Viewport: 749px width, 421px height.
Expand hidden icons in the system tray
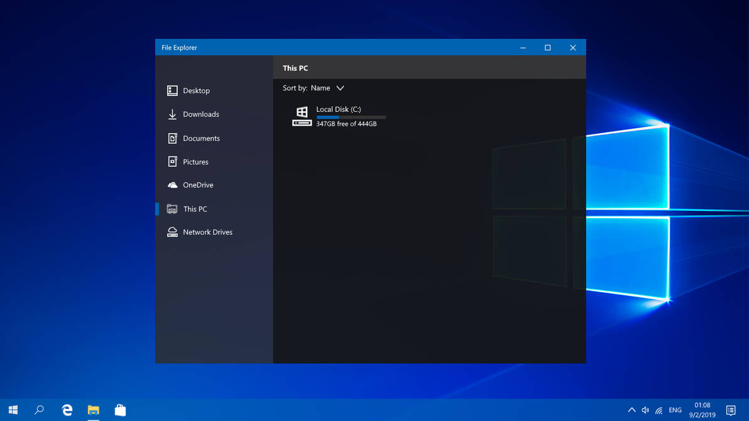[631, 410]
